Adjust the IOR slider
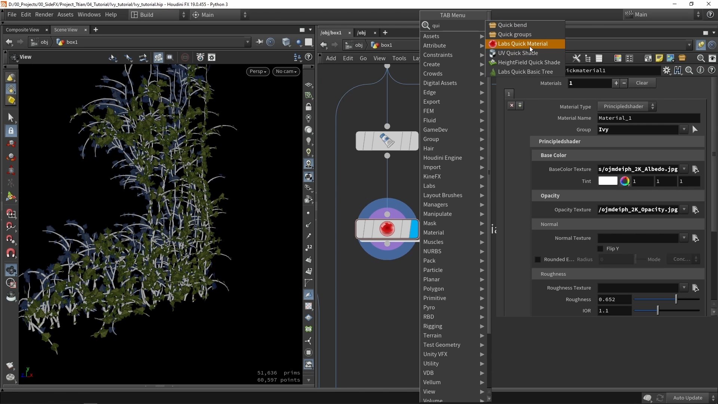This screenshot has height=404, width=718. point(666,310)
